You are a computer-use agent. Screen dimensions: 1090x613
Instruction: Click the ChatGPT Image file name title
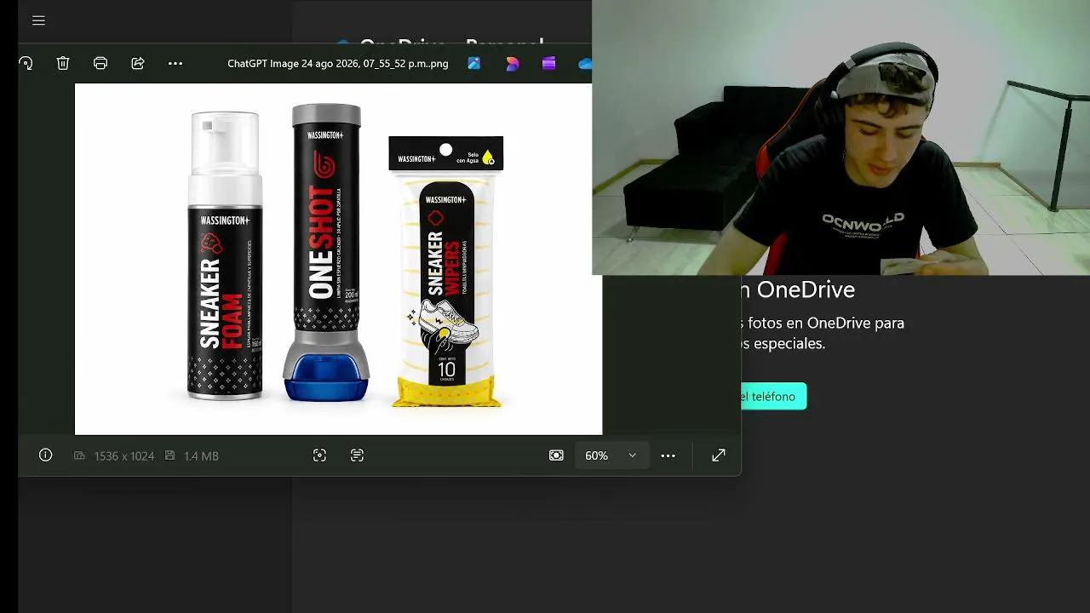[338, 64]
